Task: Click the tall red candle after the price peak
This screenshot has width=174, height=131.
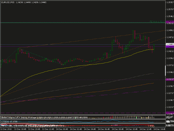Action: (135, 35)
